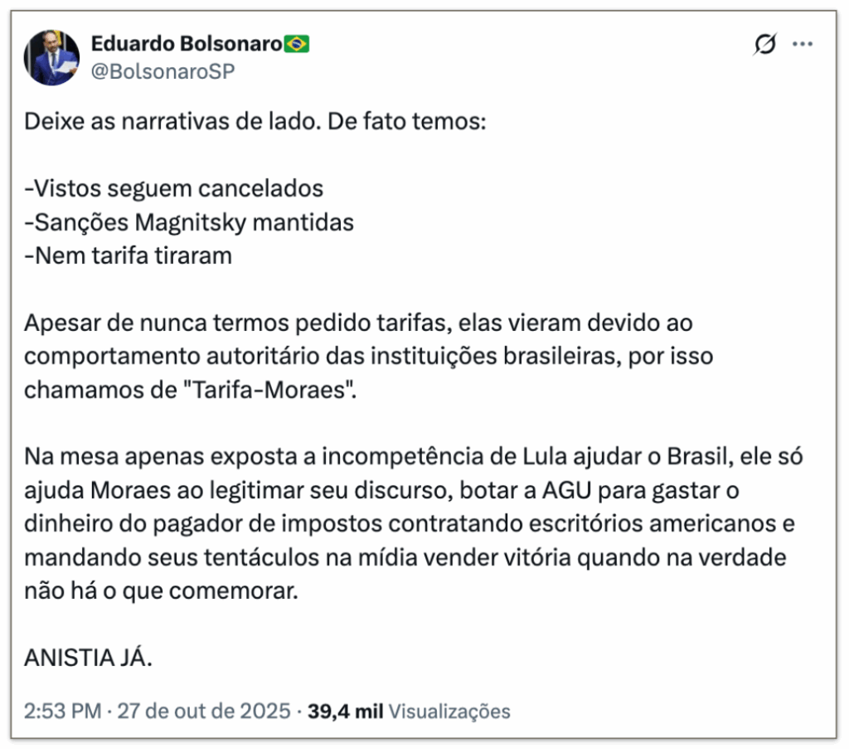Visit the @BolsonaroSP handle link

163,71
